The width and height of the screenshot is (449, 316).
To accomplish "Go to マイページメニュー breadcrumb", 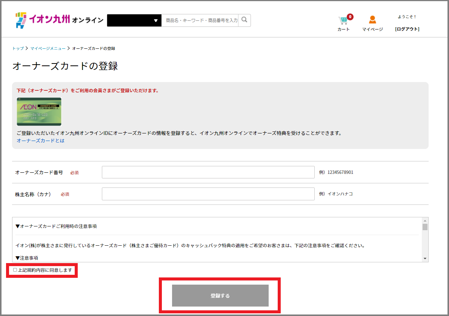I will pos(48,48).
